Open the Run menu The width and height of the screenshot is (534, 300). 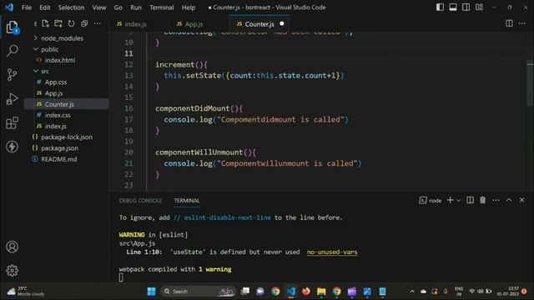coord(136,7)
